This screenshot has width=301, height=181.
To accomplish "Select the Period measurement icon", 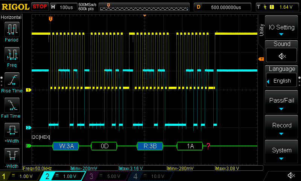I will [x=12, y=29].
